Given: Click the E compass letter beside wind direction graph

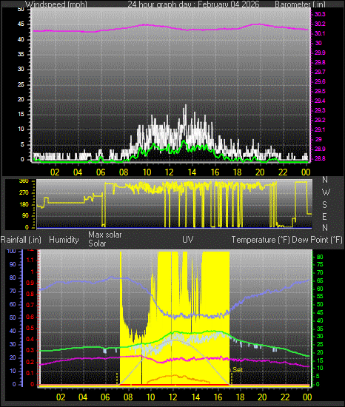Looking at the screenshot, I should click(x=324, y=217).
